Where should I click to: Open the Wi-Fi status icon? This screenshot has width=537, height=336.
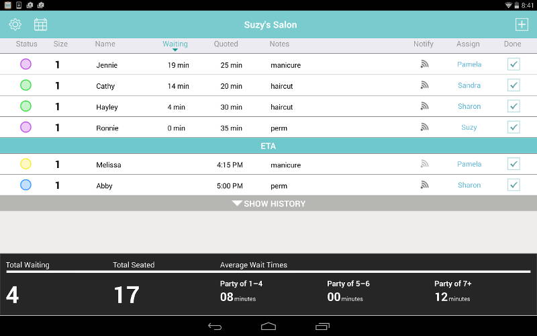509,5
